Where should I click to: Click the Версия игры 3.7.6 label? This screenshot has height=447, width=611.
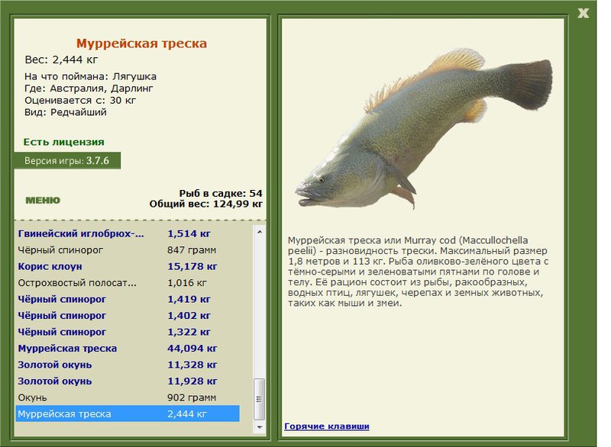pos(67,161)
